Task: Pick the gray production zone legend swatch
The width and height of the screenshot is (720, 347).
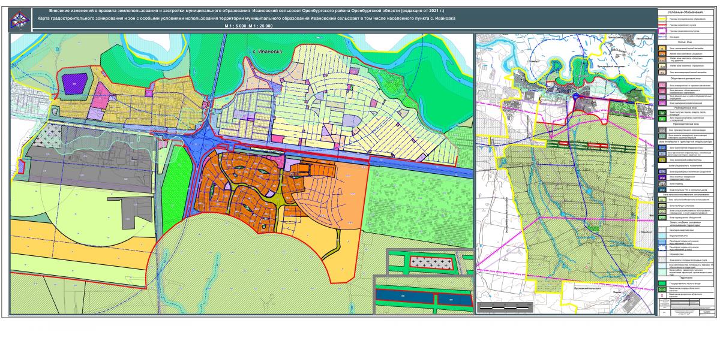Action: [x=662, y=128]
